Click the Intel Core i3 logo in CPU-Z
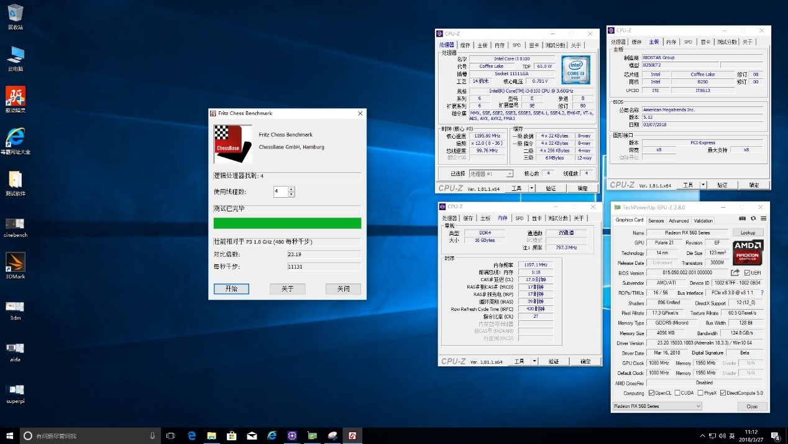 coord(575,70)
